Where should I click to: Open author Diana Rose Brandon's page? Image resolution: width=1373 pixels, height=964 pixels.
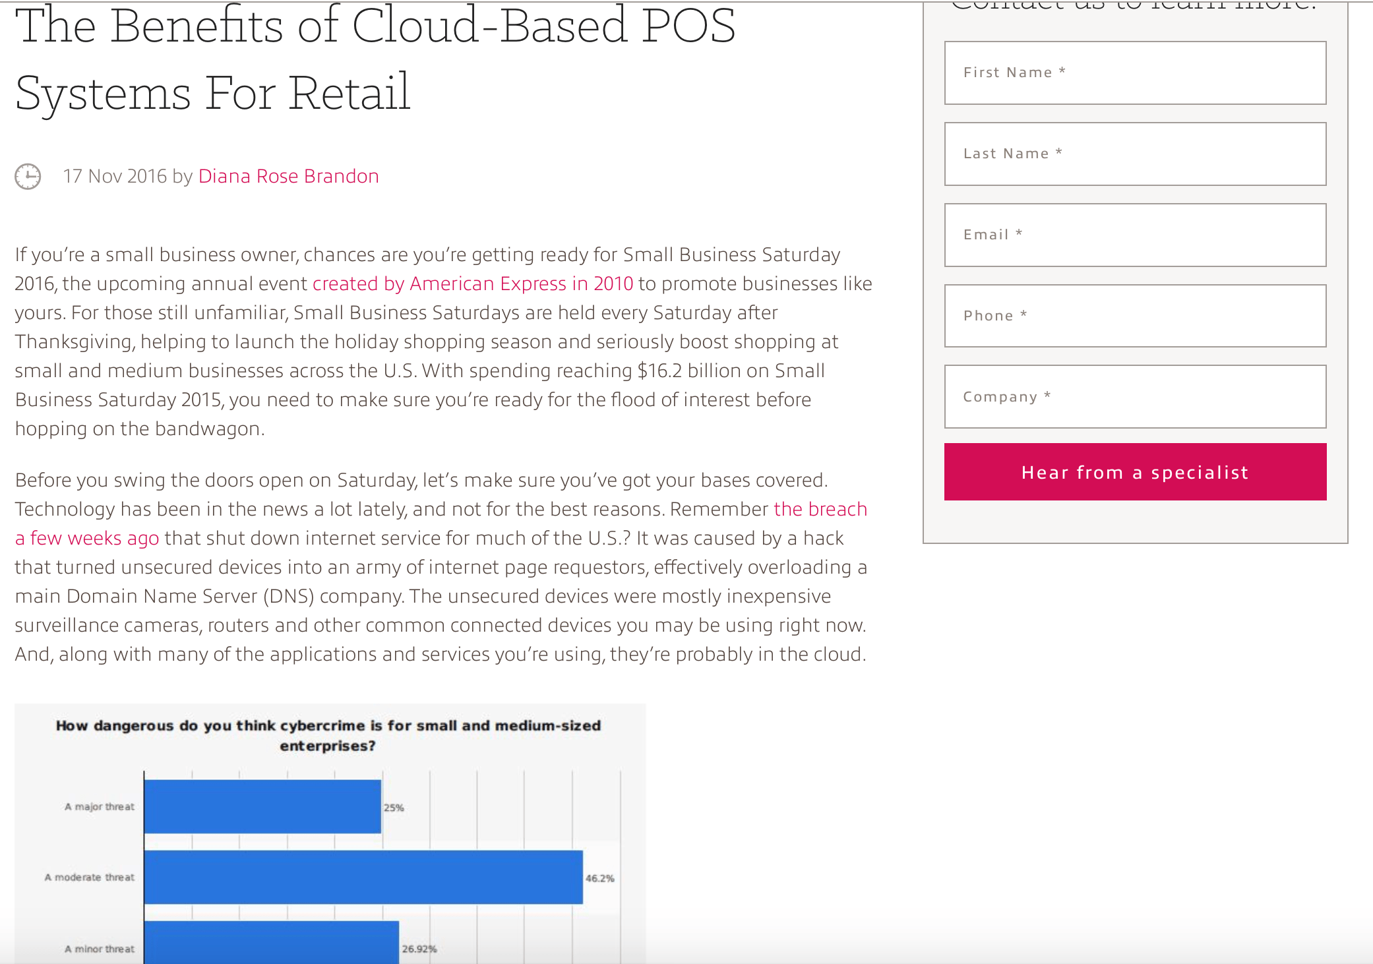click(x=288, y=177)
